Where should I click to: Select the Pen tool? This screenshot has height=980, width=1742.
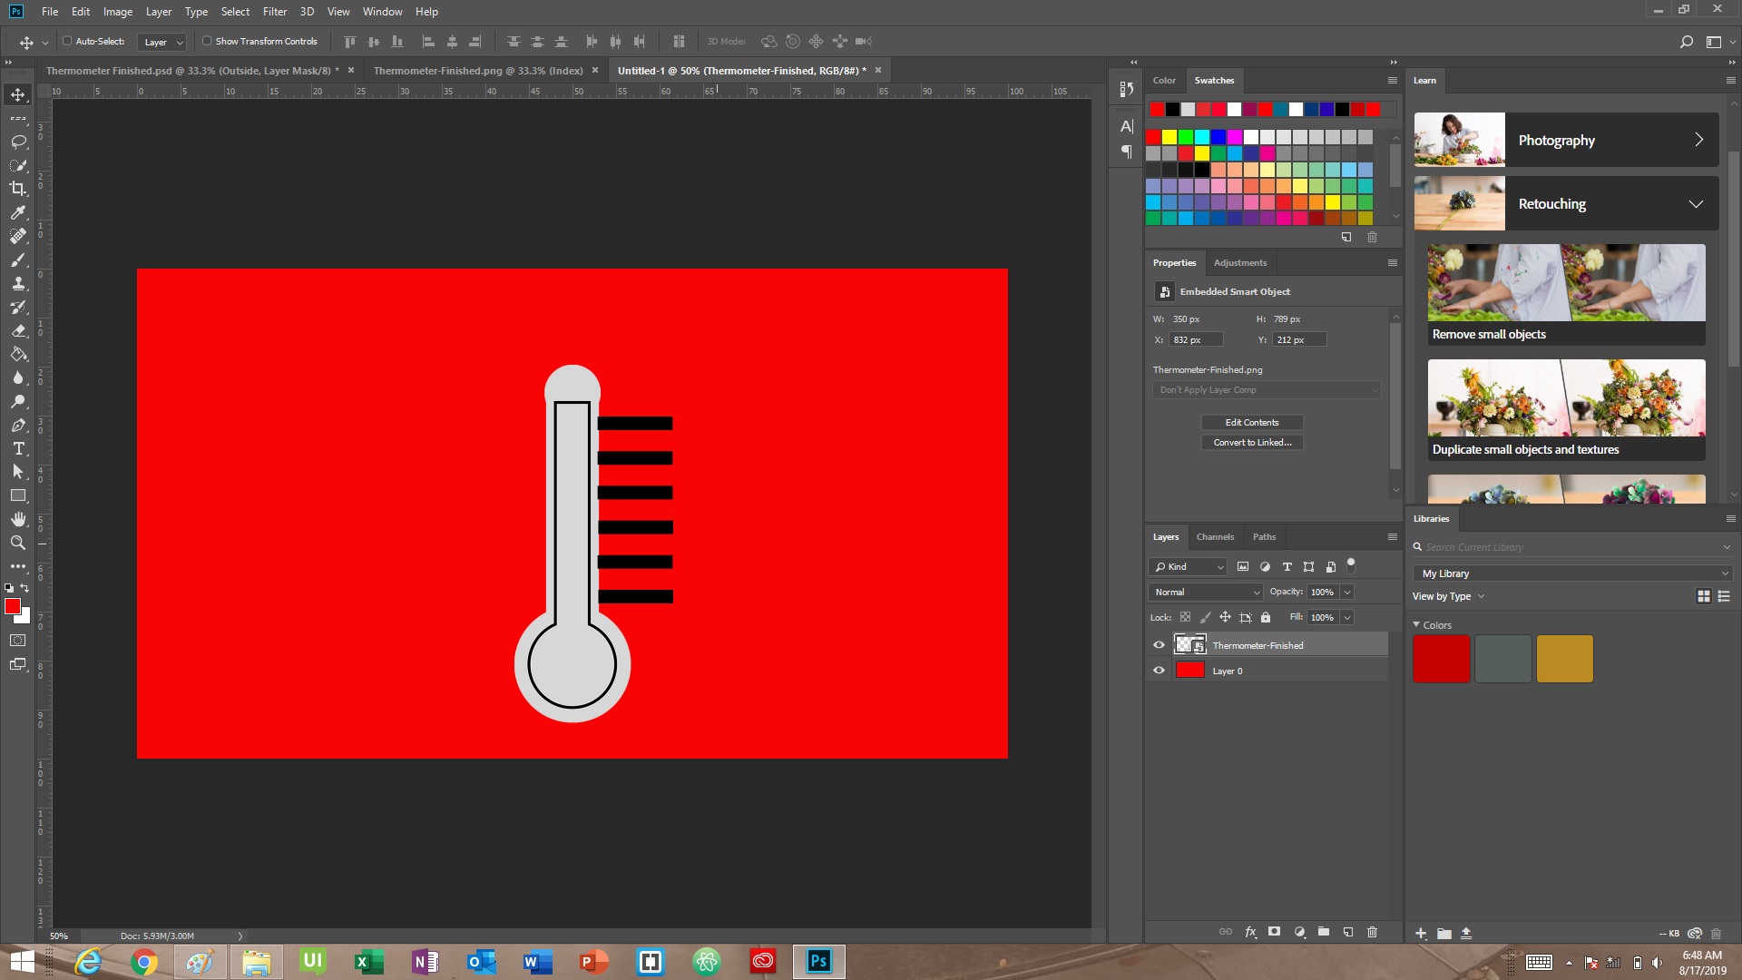(18, 425)
